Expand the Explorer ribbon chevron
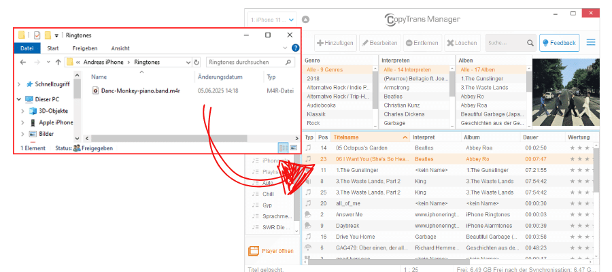The height and width of the screenshot is (272, 612). coord(285,48)
